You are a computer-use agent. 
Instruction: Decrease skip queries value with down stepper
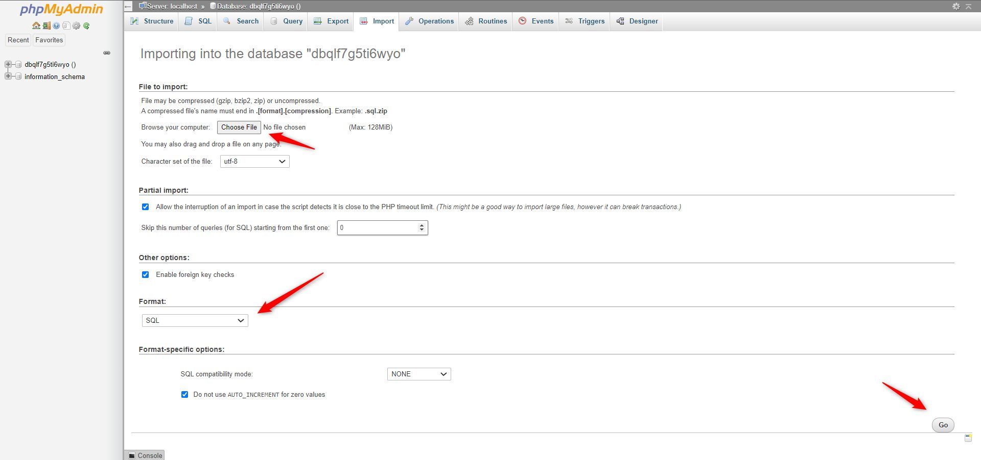pyautogui.click(x=422, y=230)
